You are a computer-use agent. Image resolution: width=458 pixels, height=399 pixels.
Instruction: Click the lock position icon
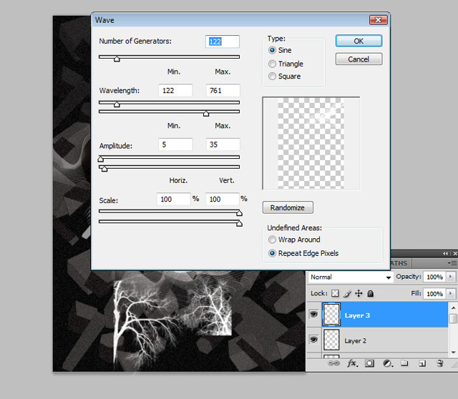(x=359, y=294)
